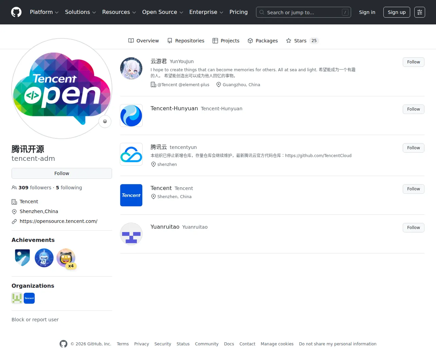The width and height of the screenshot is (436, 362).
Task: Follow tencentyun
Action: coord(414,148)
